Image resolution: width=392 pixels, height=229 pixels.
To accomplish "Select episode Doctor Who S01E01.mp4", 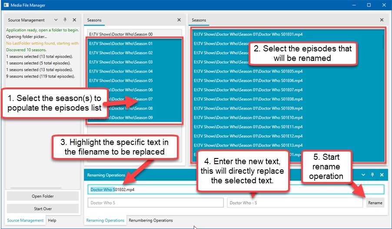I will point(288,34).
